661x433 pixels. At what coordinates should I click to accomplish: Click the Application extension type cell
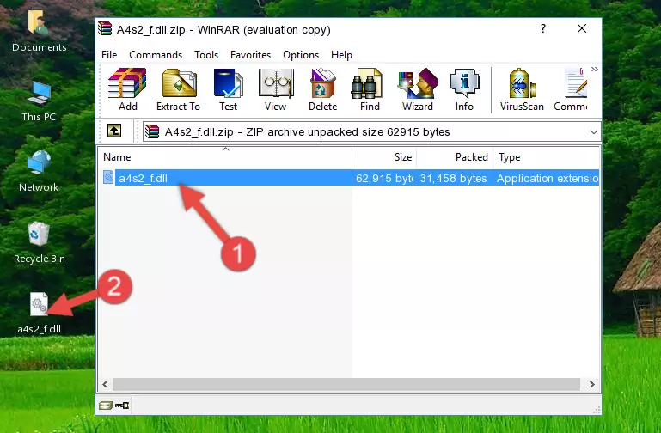(548, 178)
